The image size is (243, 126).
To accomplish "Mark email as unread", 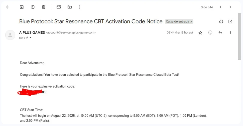I will click(59, 7).
